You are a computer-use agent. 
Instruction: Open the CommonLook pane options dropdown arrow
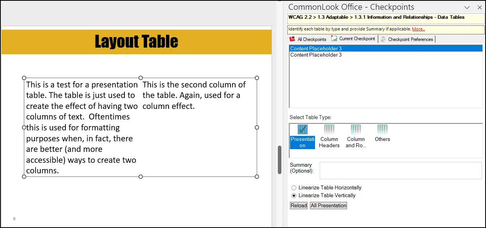(467, 7)
